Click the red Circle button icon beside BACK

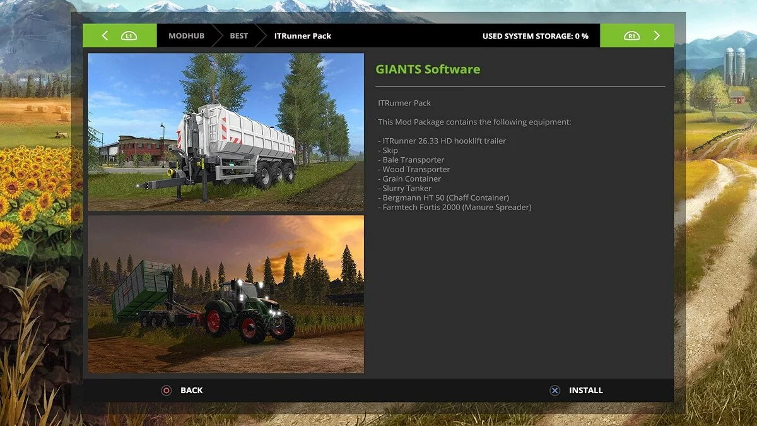click(x=166, y=390)
